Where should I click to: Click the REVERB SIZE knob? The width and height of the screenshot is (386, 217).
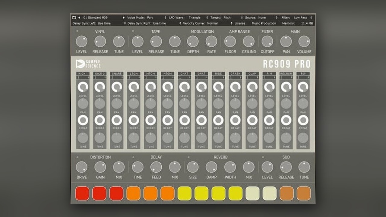pyautogui.click(x=193, y=167)
